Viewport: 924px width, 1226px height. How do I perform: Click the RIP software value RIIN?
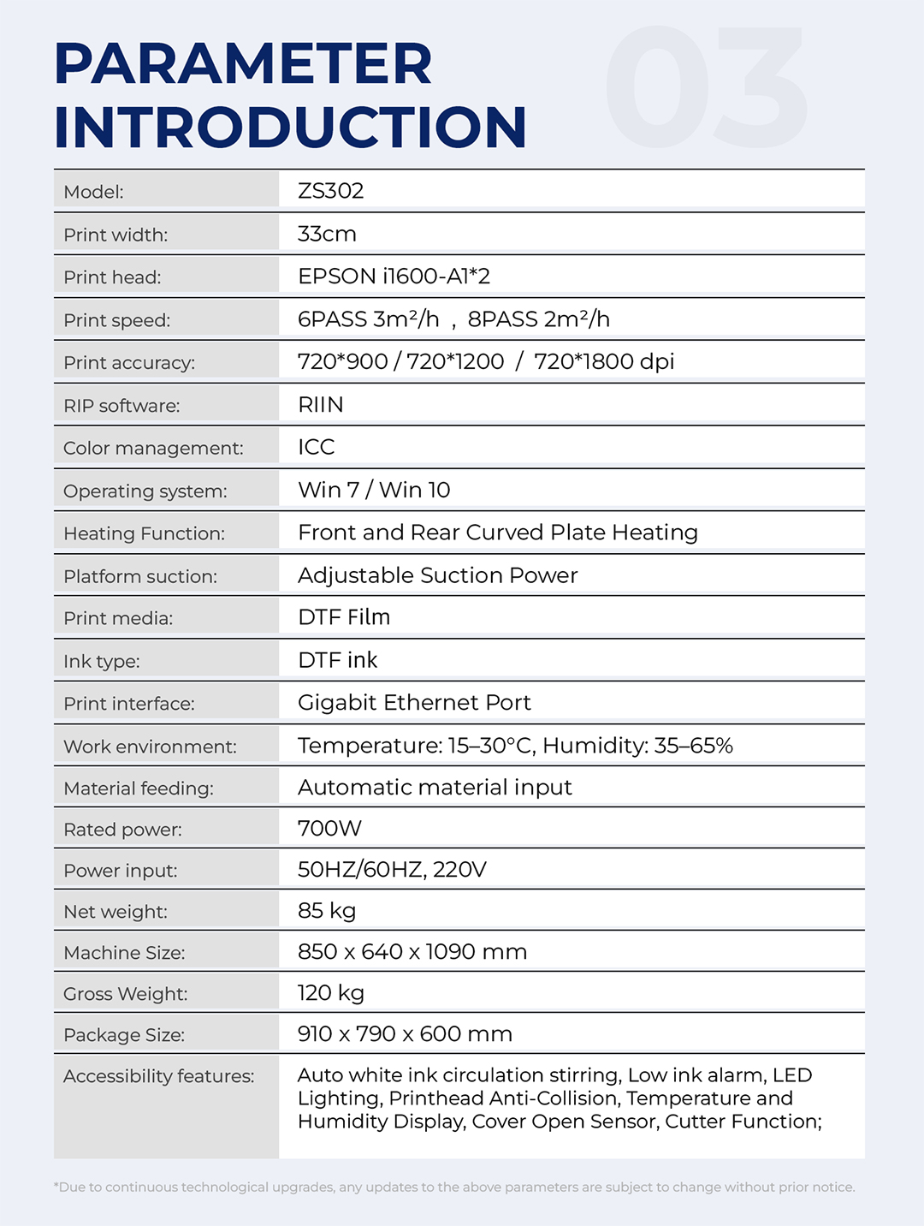(321, 405)
